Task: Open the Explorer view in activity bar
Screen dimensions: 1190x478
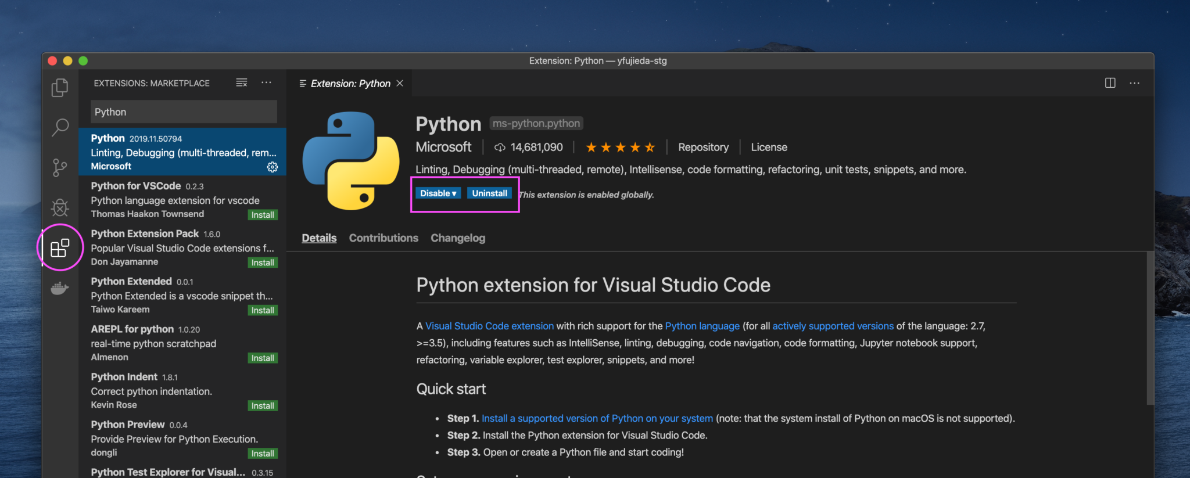Action: tap(60, 88)
